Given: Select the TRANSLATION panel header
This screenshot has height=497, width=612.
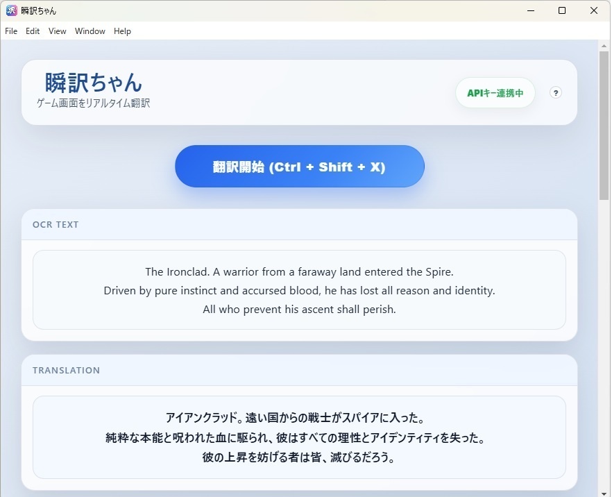Looking at the screenshot, I should pos(66,370).
